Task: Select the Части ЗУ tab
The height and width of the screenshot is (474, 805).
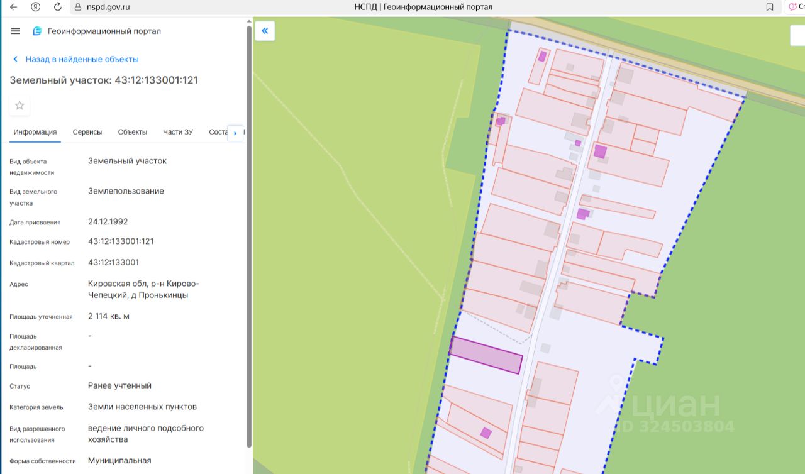Action: (178, 132)
